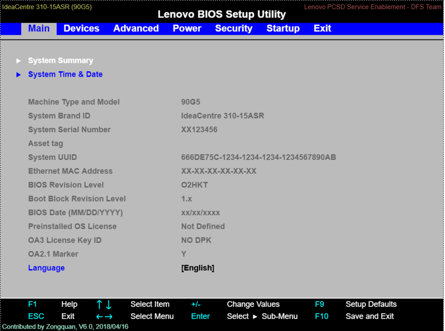Click the xx/xx/xxxx BIOS date value

tap(200, 213)
